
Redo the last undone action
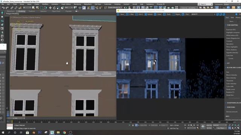coord(7,7)
